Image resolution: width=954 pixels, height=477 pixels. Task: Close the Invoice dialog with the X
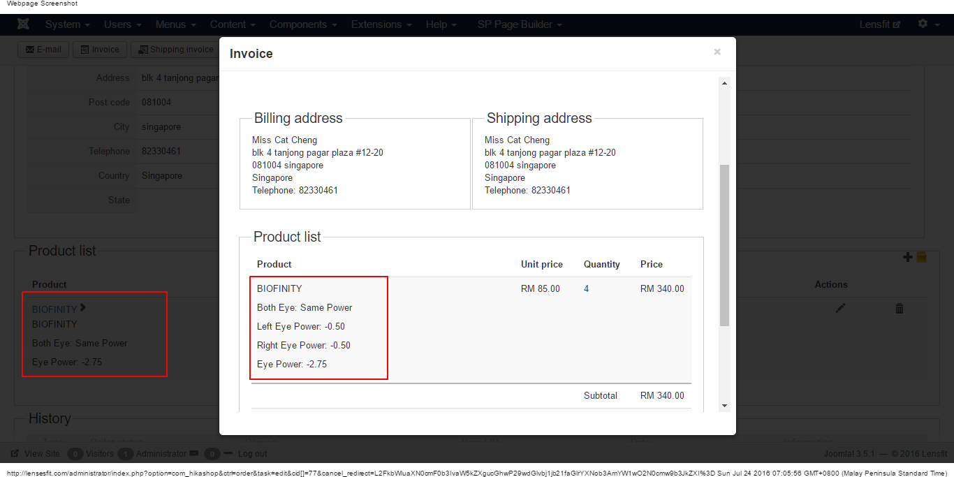click(x=717, y=52)
